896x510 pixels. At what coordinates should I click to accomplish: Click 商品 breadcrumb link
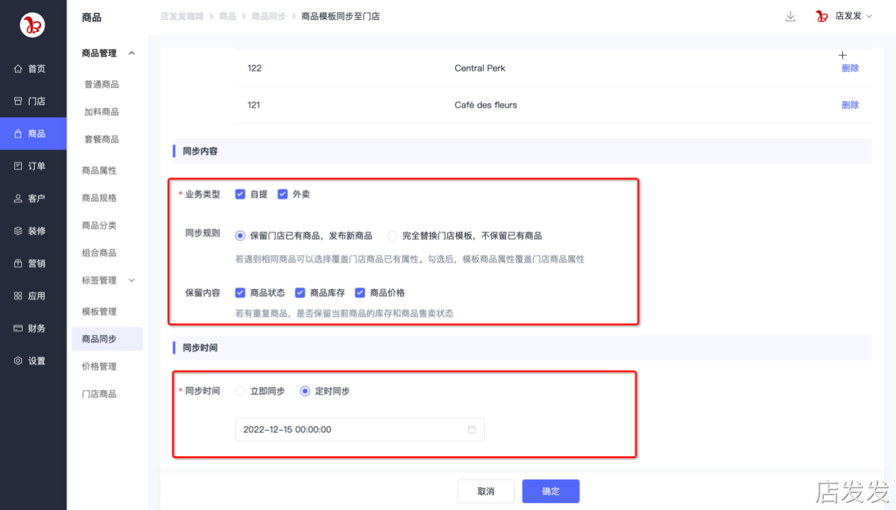coord(227,16)
